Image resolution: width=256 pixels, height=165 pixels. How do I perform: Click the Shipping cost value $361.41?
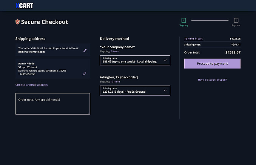(235, 44)
